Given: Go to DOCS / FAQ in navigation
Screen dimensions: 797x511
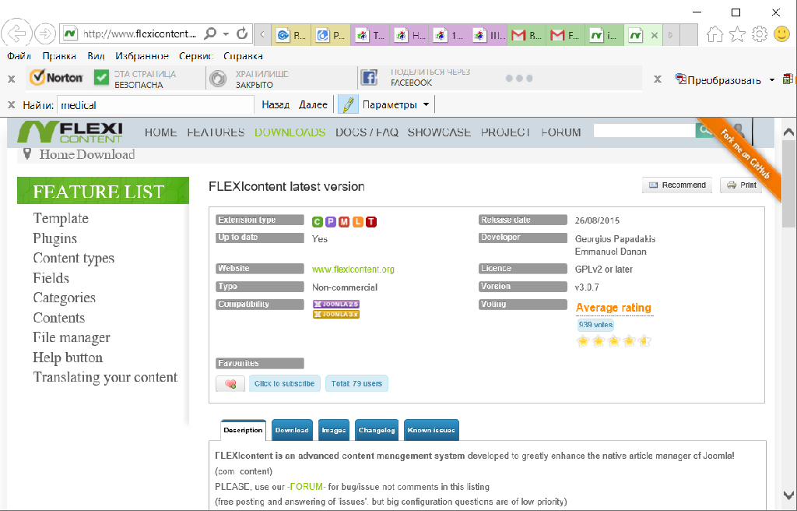Looking at the screenshot, I should (367, 132).
